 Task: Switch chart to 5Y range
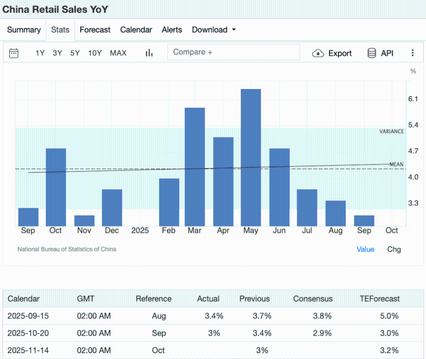75,53
